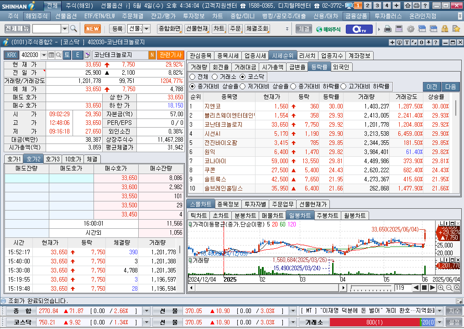
Task: Open help with the title bar question mark
Action: (425, 5)
